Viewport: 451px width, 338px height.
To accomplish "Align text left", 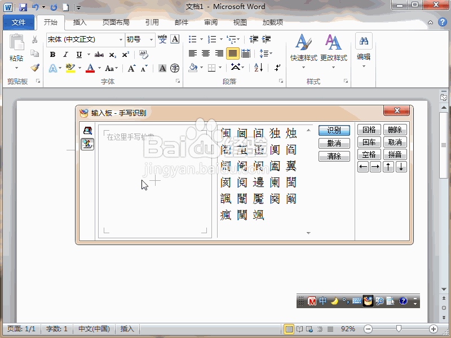I will click(192, 54).
